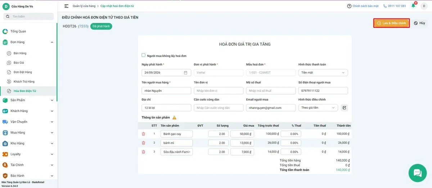Open Hình thức thanh toán dropdown

[323, 73]
